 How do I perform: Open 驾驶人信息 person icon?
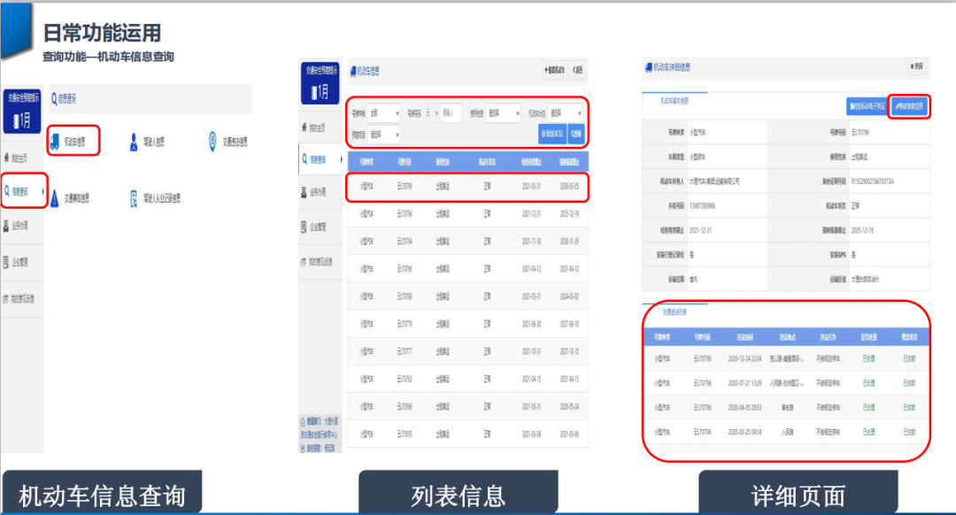click(135, 141)
